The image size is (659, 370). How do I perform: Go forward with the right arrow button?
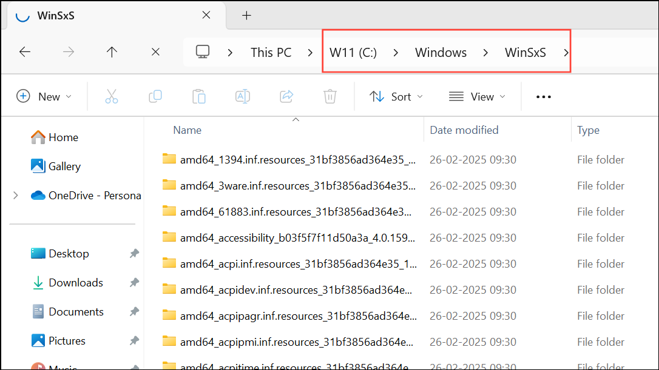pyautogui.click(x=69, y=52)
